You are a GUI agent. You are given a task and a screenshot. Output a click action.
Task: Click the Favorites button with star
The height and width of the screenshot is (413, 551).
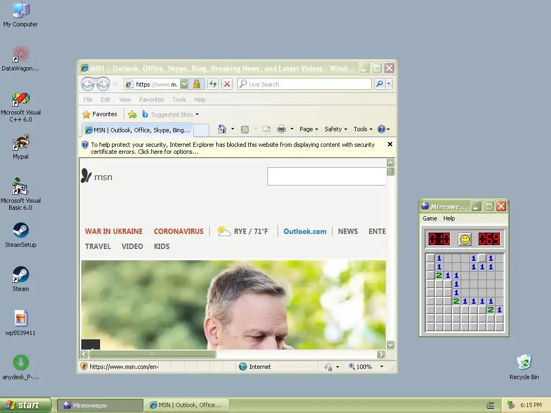pyautogui.click(x=100, y=114)
